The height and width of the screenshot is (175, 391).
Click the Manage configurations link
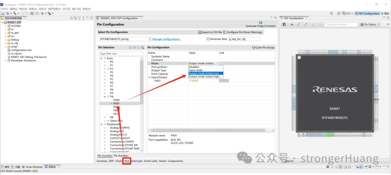(167, 39)
